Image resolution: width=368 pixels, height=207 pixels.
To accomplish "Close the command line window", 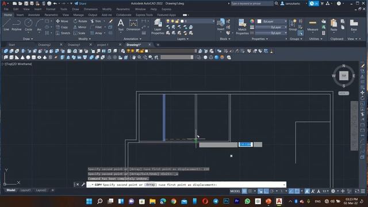I will [x=78, y=185].
